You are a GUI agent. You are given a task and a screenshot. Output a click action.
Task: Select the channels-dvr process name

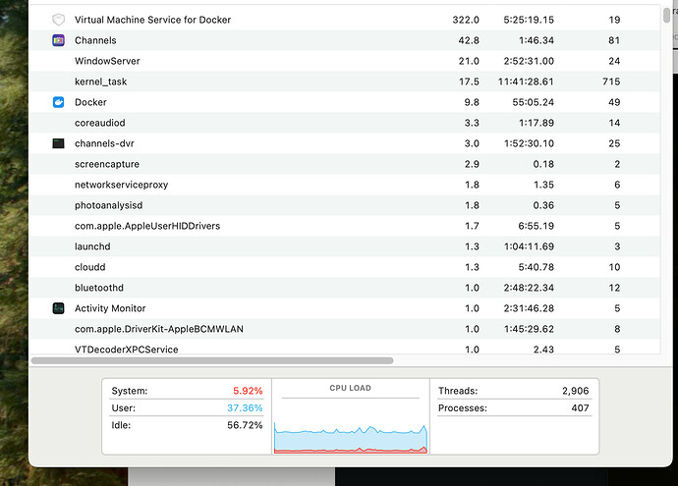pos(104,143)
